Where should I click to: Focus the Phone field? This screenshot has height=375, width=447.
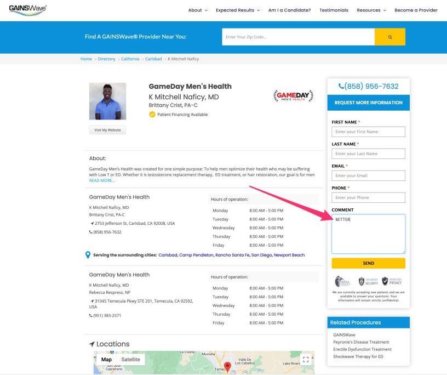point(368,197)
